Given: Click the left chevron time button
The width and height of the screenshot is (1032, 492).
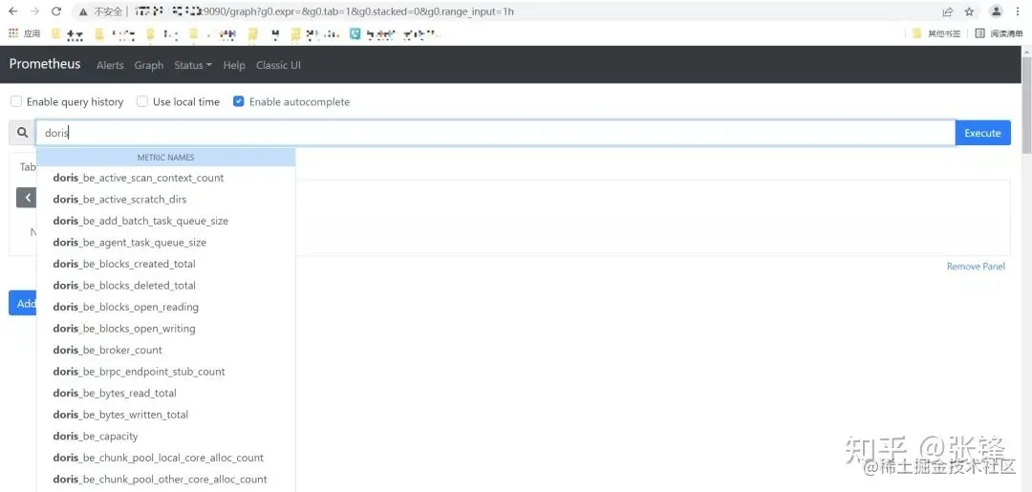Looking at the screenshot, I should (x=27, y=198).
